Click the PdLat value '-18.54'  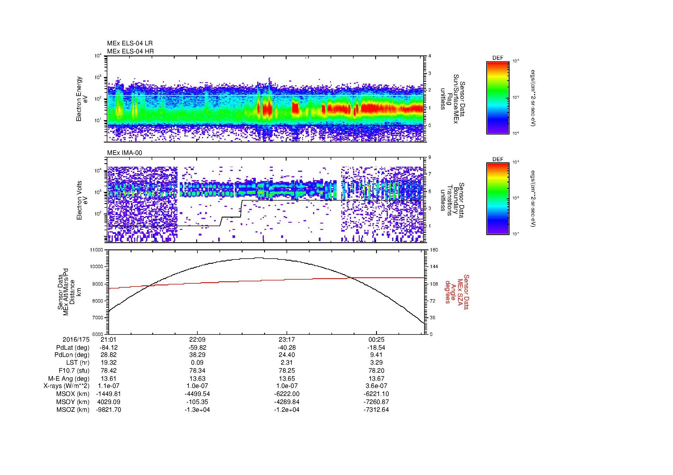376,348
